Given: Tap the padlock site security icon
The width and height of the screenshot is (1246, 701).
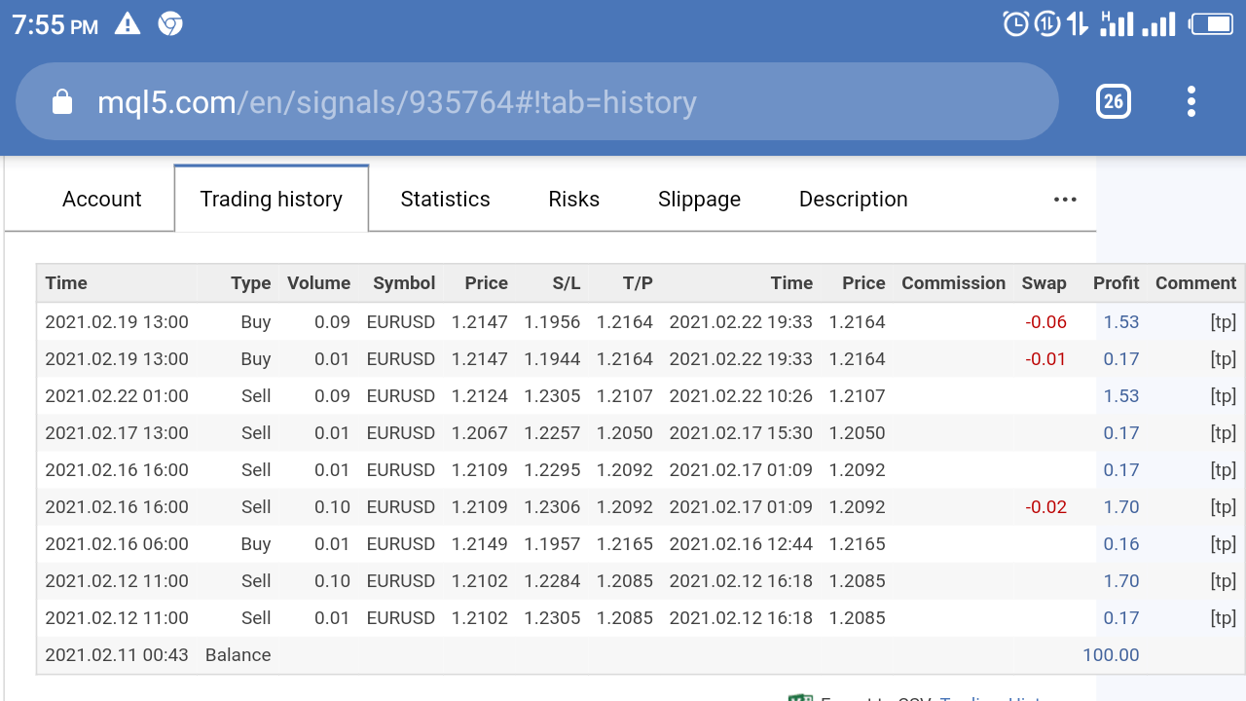Looking at the screenshot, I should click(x=62, y=101).
